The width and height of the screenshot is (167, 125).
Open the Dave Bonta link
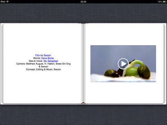[x=48, y=58]
